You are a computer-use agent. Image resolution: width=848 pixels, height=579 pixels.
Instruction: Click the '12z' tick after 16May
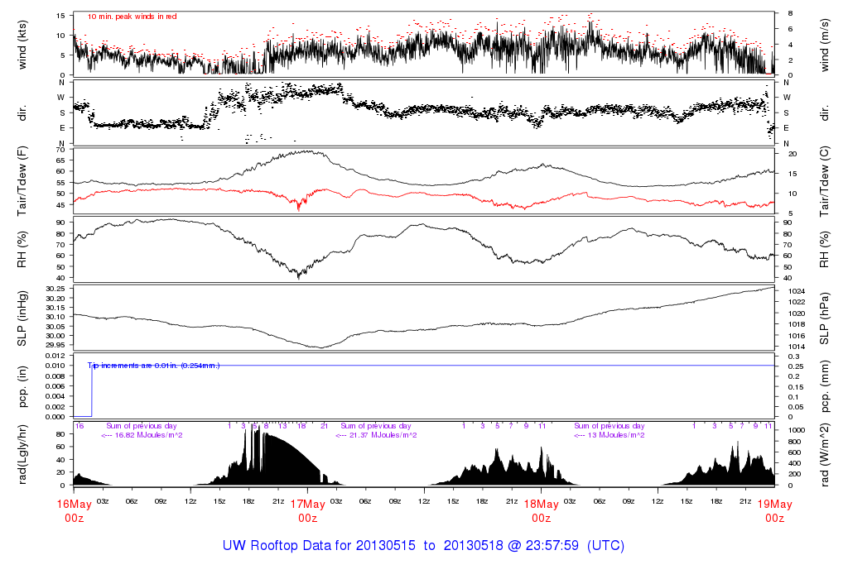190,501
